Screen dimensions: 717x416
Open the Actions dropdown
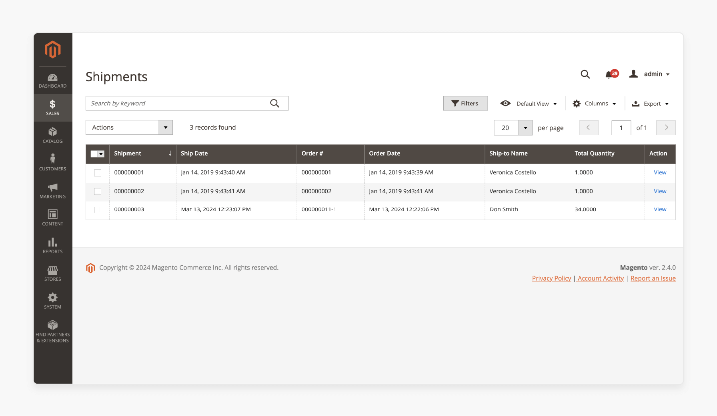coord(129,128)
